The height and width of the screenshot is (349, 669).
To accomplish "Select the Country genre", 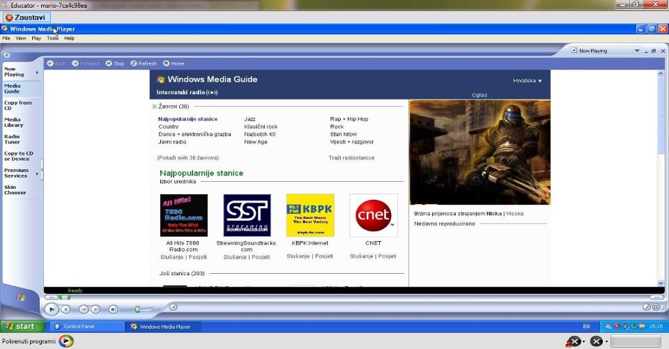I will 169,127.
